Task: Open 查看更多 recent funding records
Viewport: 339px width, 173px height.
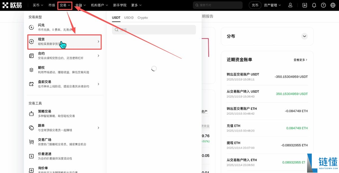Action: coord(300,60)
